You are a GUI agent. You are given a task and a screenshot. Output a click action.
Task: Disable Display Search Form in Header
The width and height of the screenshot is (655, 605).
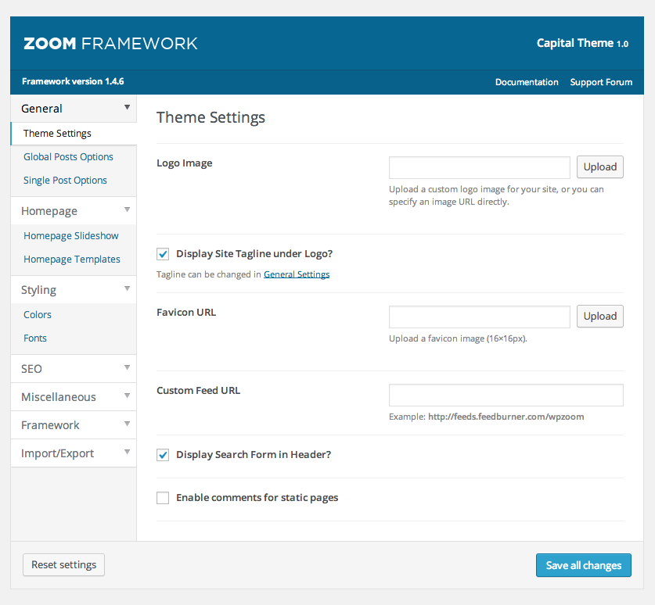tap(163, 455)
